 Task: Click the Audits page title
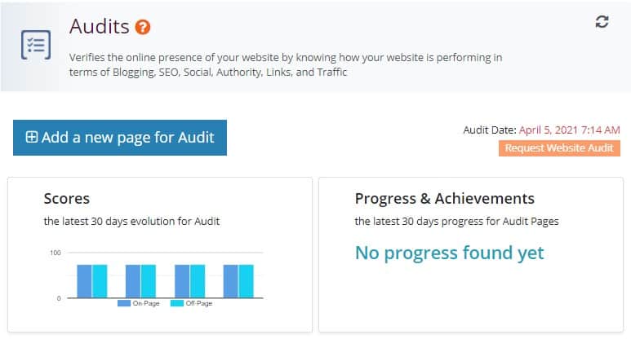[100, 27]
